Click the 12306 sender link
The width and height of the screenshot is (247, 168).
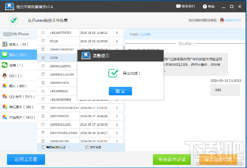[x=146, y=34]
